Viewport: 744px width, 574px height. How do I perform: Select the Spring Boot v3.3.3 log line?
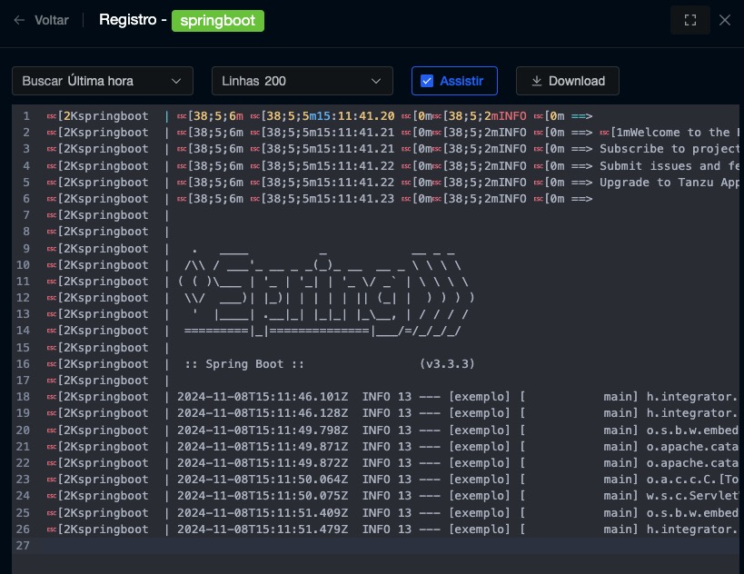(x=329, y=364)
